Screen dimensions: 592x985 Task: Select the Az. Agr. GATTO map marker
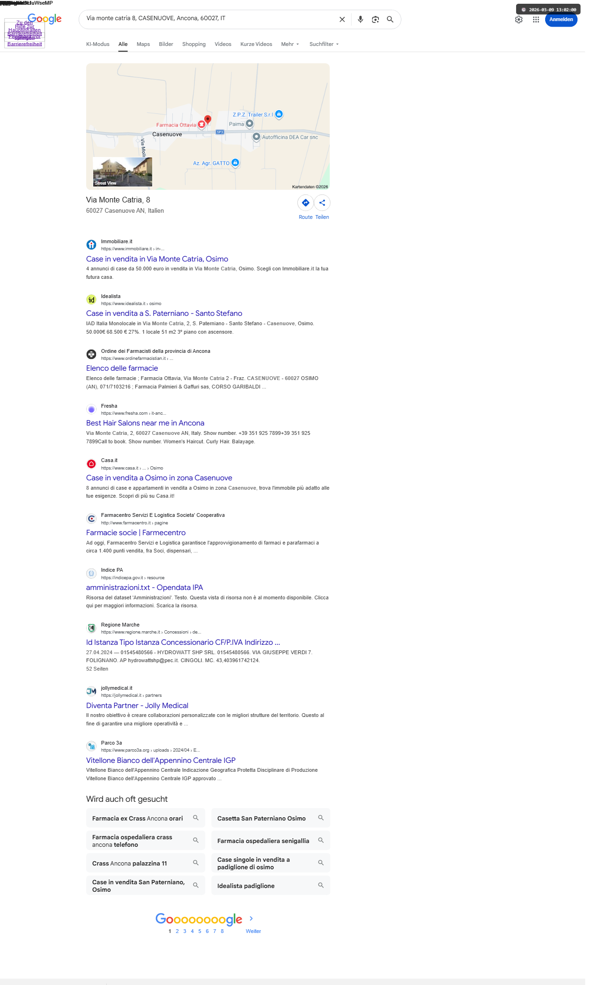click(236, 163)
